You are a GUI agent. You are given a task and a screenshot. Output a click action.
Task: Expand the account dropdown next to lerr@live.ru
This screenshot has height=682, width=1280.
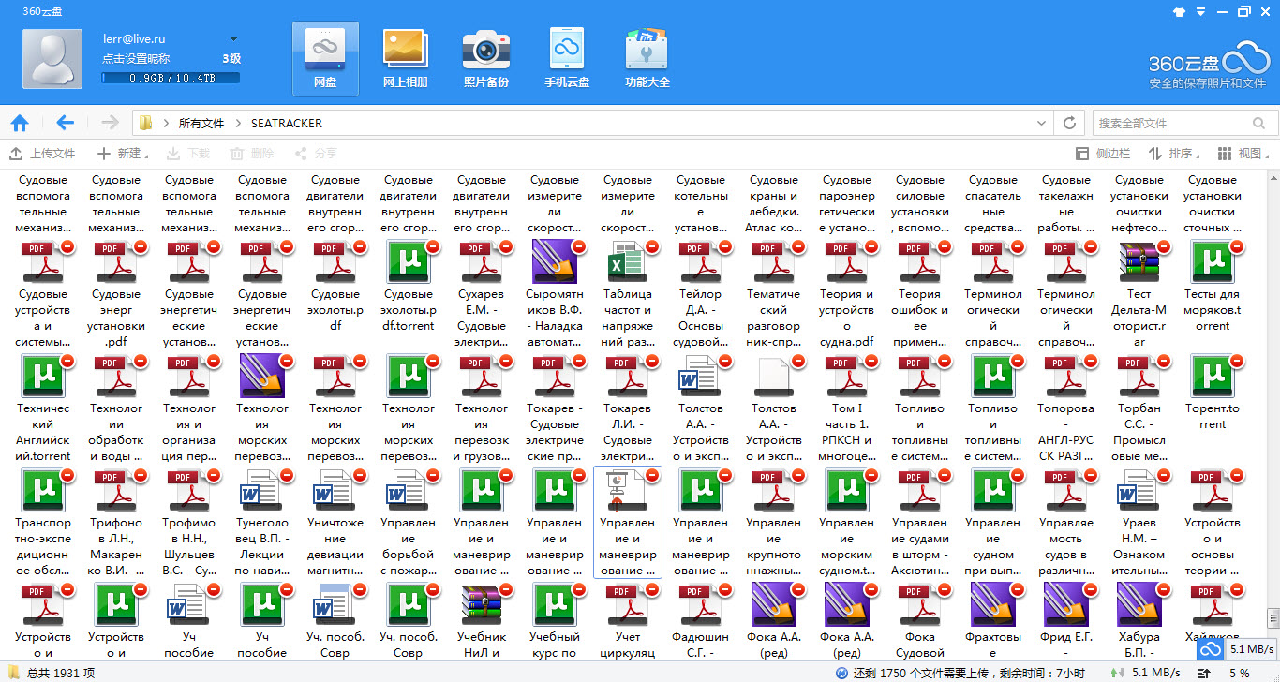click(233, 39)
